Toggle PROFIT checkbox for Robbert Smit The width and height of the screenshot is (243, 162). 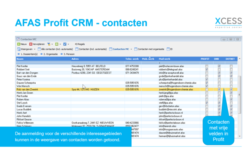[x=207, y=70]
